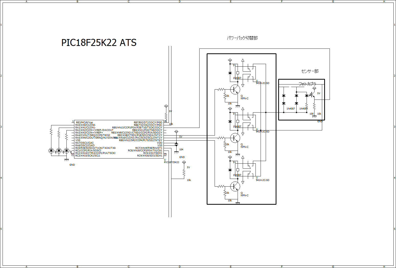Viewport: 396px width, 268px height.
Task: Select the ground symbol below the LEDs
Action: click(x=66, y=160)
